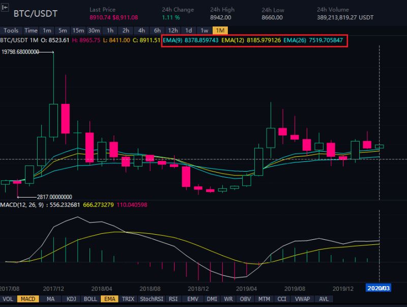Select the BOLL indicator
The image size is (407, 307).
tap(90, 299)
